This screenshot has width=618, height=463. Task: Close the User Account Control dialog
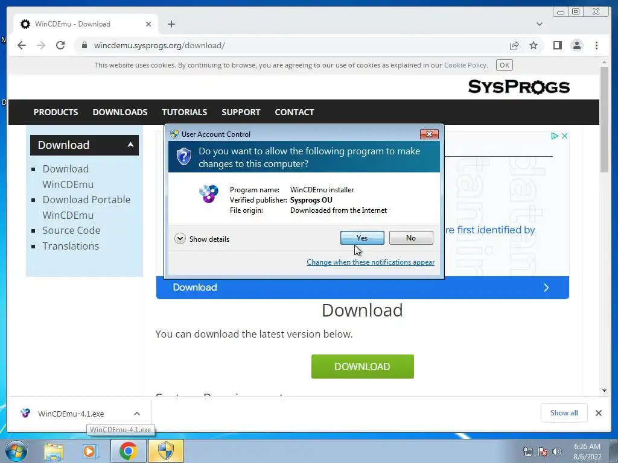(429, 134)
